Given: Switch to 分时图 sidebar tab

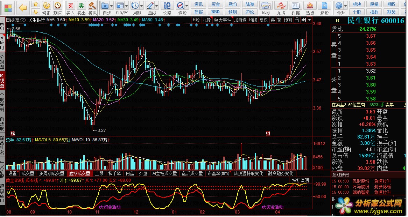Looking at the screenshot, I should tap(2, 62).
